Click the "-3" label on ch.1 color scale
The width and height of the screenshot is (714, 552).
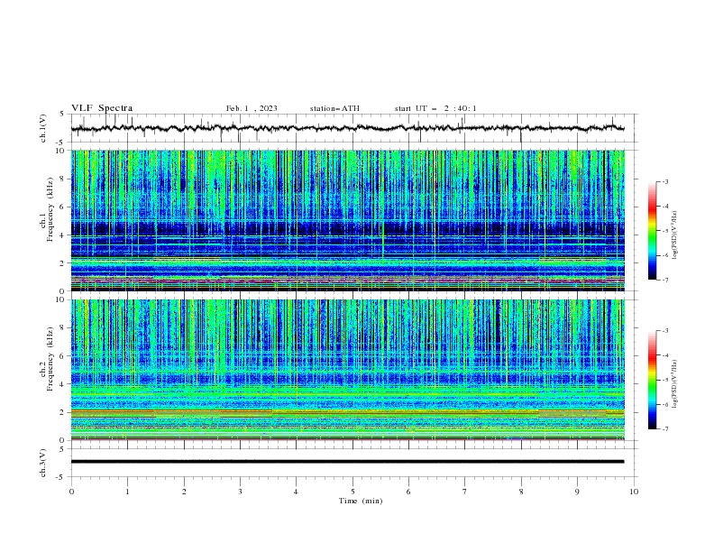(x=665, y=181)
